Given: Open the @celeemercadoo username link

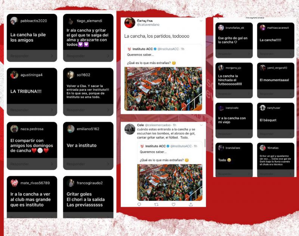Looking at the screenshot, I should click(x=158, y=125).
